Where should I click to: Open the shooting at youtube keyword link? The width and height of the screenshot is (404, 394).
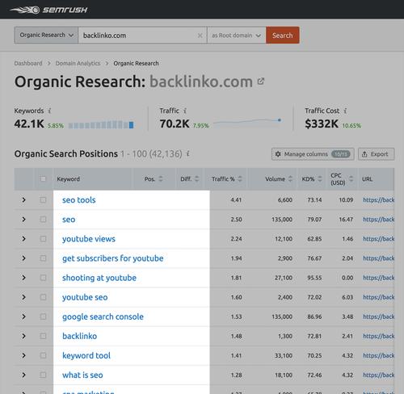99,278
